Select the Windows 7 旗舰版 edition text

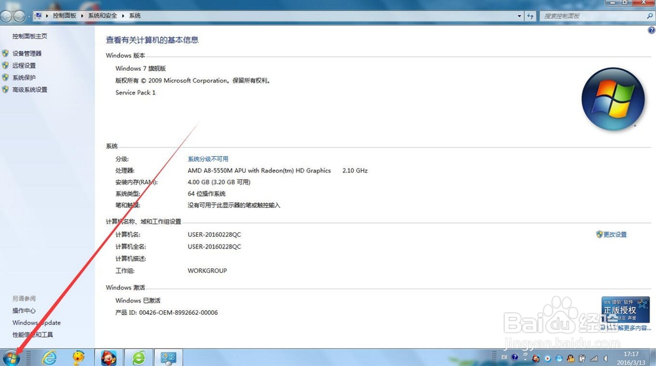140,68
